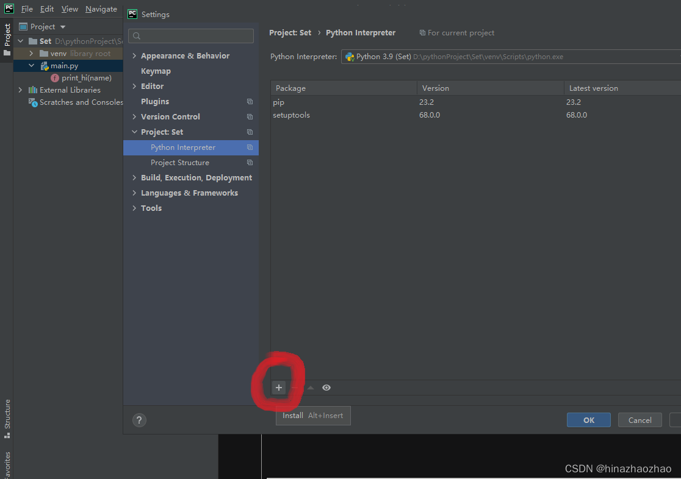681x479 pixels.
Task: Select Python Interpreter settings page
Action: click(x=191, y=147)
